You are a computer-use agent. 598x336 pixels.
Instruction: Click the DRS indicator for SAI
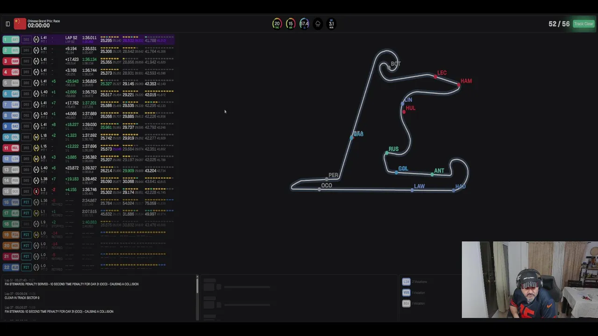[26, 126]
